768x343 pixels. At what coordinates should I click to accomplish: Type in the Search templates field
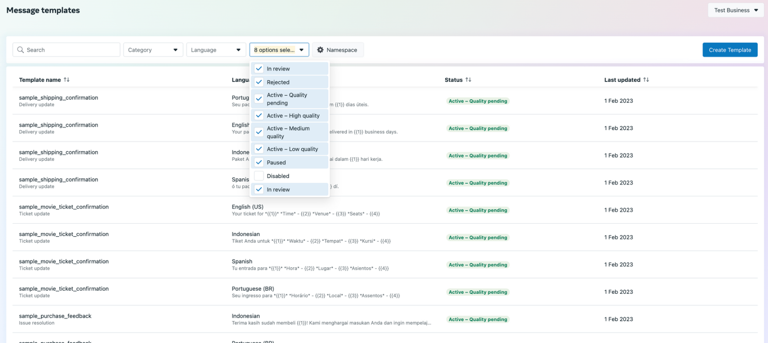pyautogui.click(x=70, y=50)
